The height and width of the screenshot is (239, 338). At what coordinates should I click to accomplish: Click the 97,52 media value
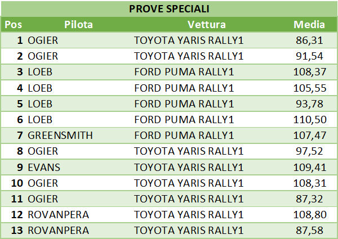[309, 151]
